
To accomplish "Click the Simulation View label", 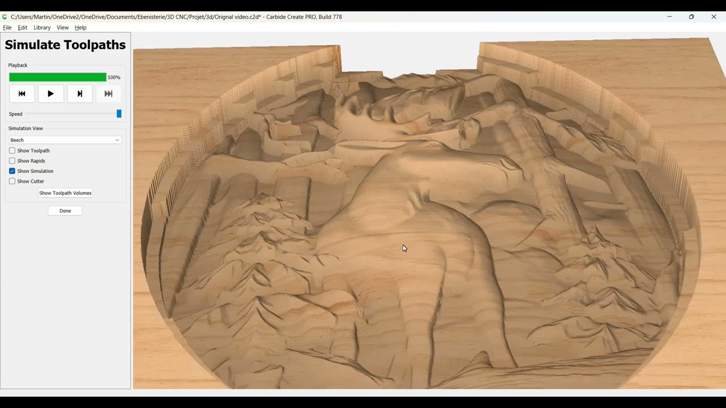I will pos(26,129).
